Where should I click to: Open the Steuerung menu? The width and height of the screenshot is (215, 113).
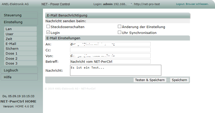(x=19, y=15)
